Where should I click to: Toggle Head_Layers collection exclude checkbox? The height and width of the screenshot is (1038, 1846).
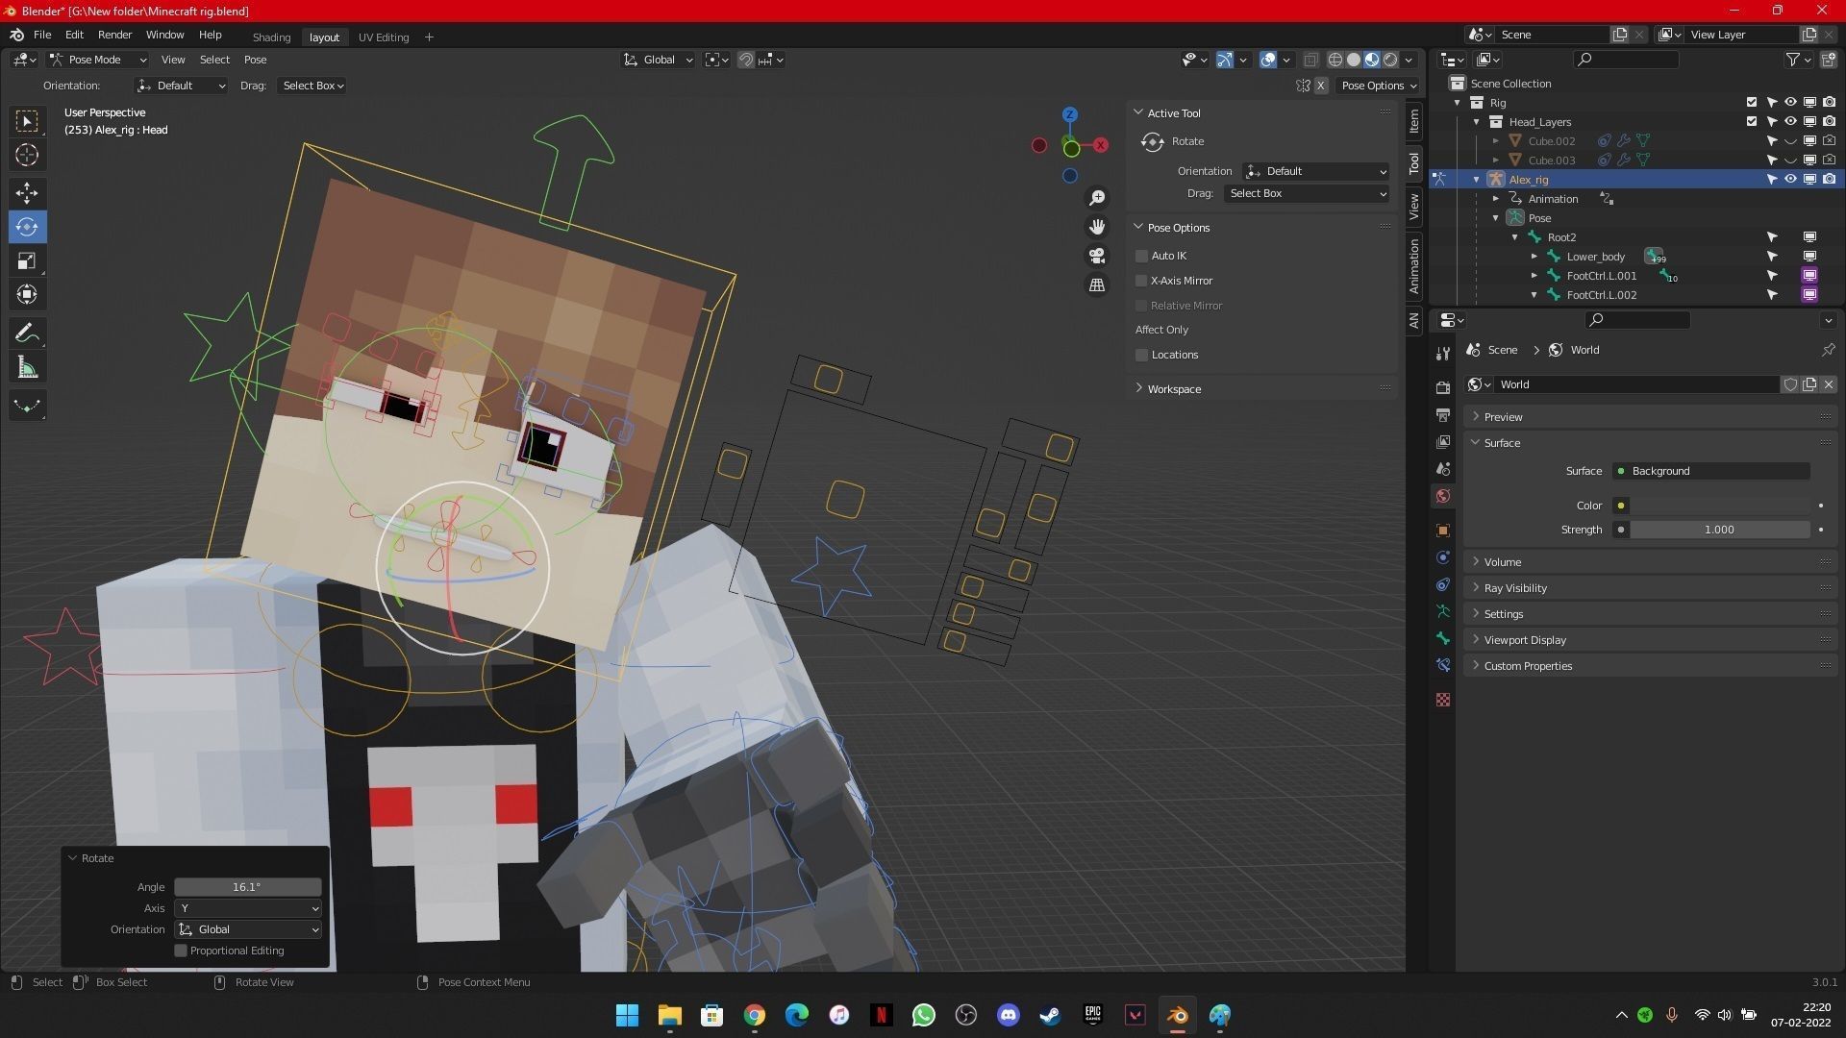pos(1752,121)
